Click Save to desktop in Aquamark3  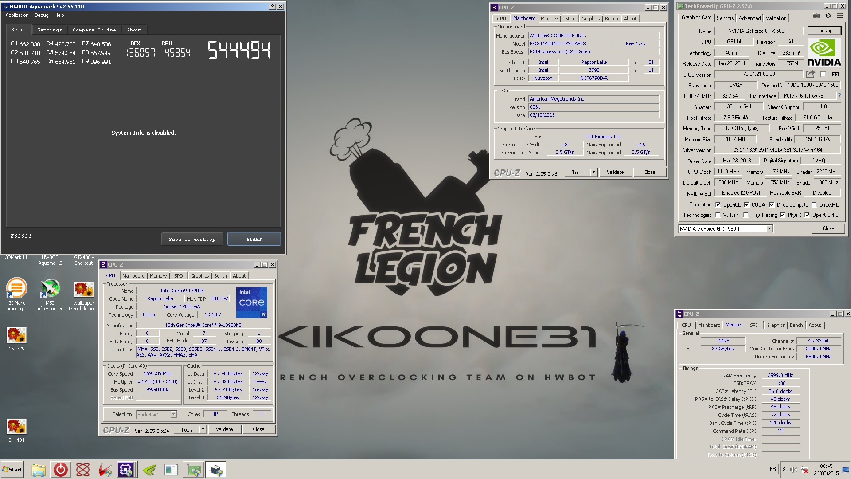pyautogui.click(x=192, y=239)
